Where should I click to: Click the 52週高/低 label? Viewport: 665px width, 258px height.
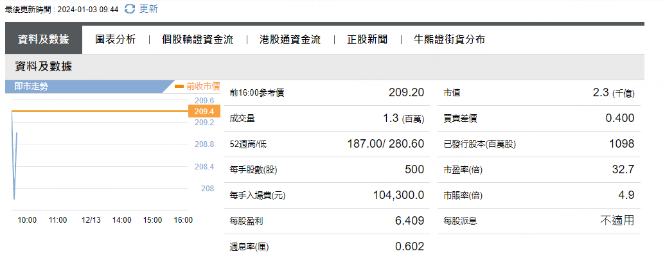(248, 144)
